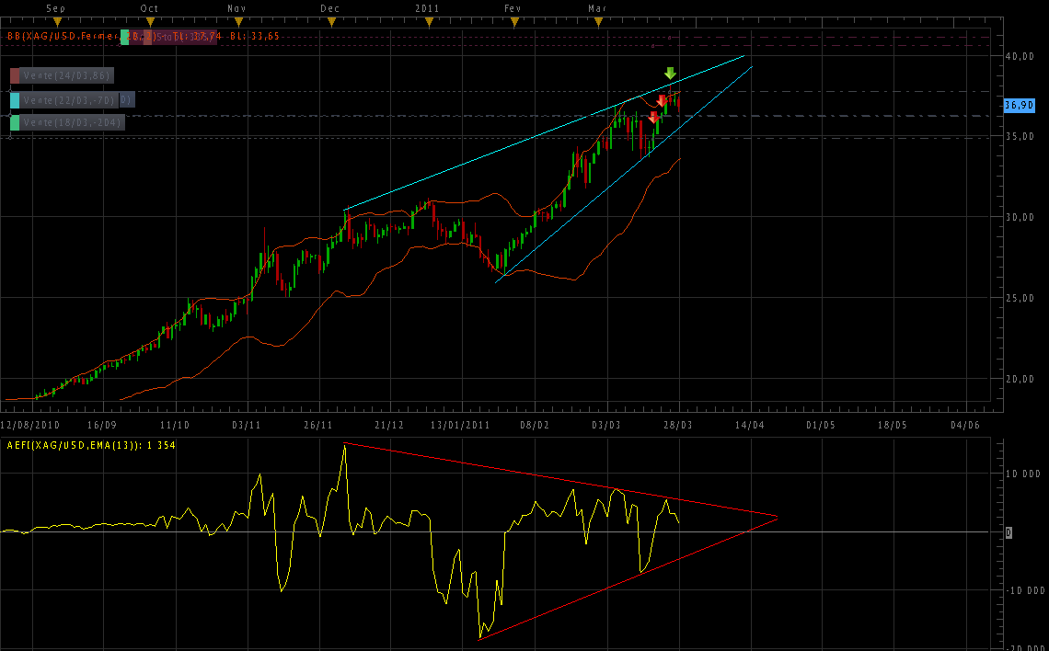Click the Dec month triangle marker

(331, 21)
